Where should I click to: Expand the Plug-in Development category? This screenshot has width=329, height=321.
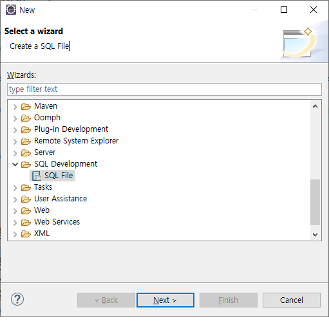(15, 130)
